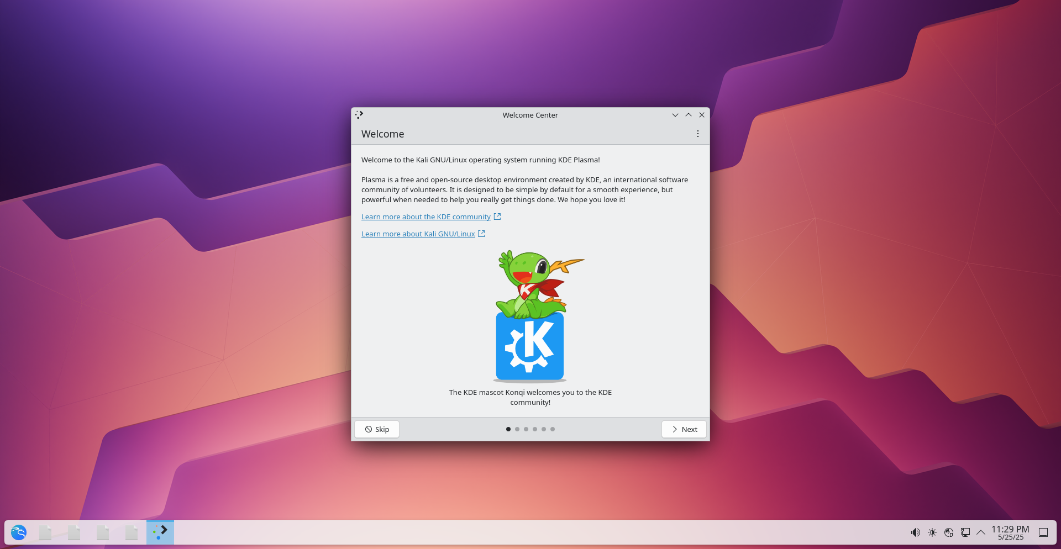Click the "Welcome Center" window title text
Viewport: 1061px width, 549px height.
click(x=530, y=115)
